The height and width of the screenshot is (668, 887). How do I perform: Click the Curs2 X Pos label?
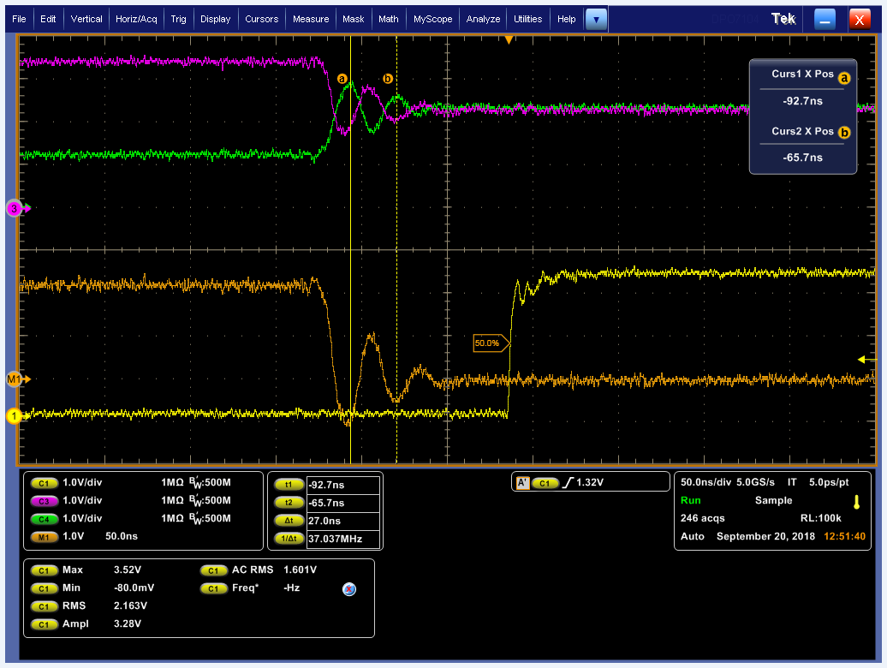click(802, 131)
